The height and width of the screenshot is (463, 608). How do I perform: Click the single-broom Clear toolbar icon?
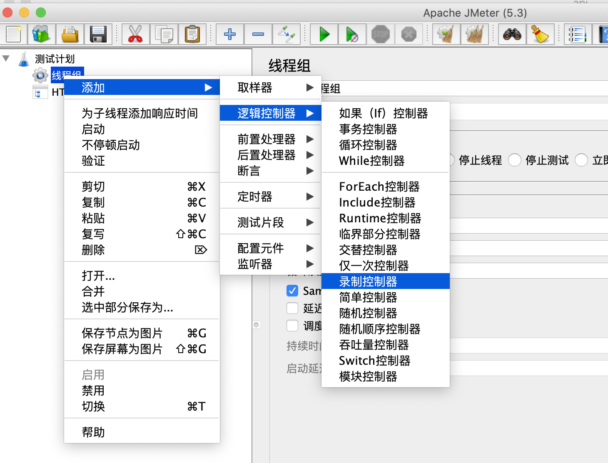point(446,34)
